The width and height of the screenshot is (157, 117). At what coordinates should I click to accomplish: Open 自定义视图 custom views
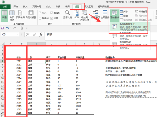[x=31, y=14]
